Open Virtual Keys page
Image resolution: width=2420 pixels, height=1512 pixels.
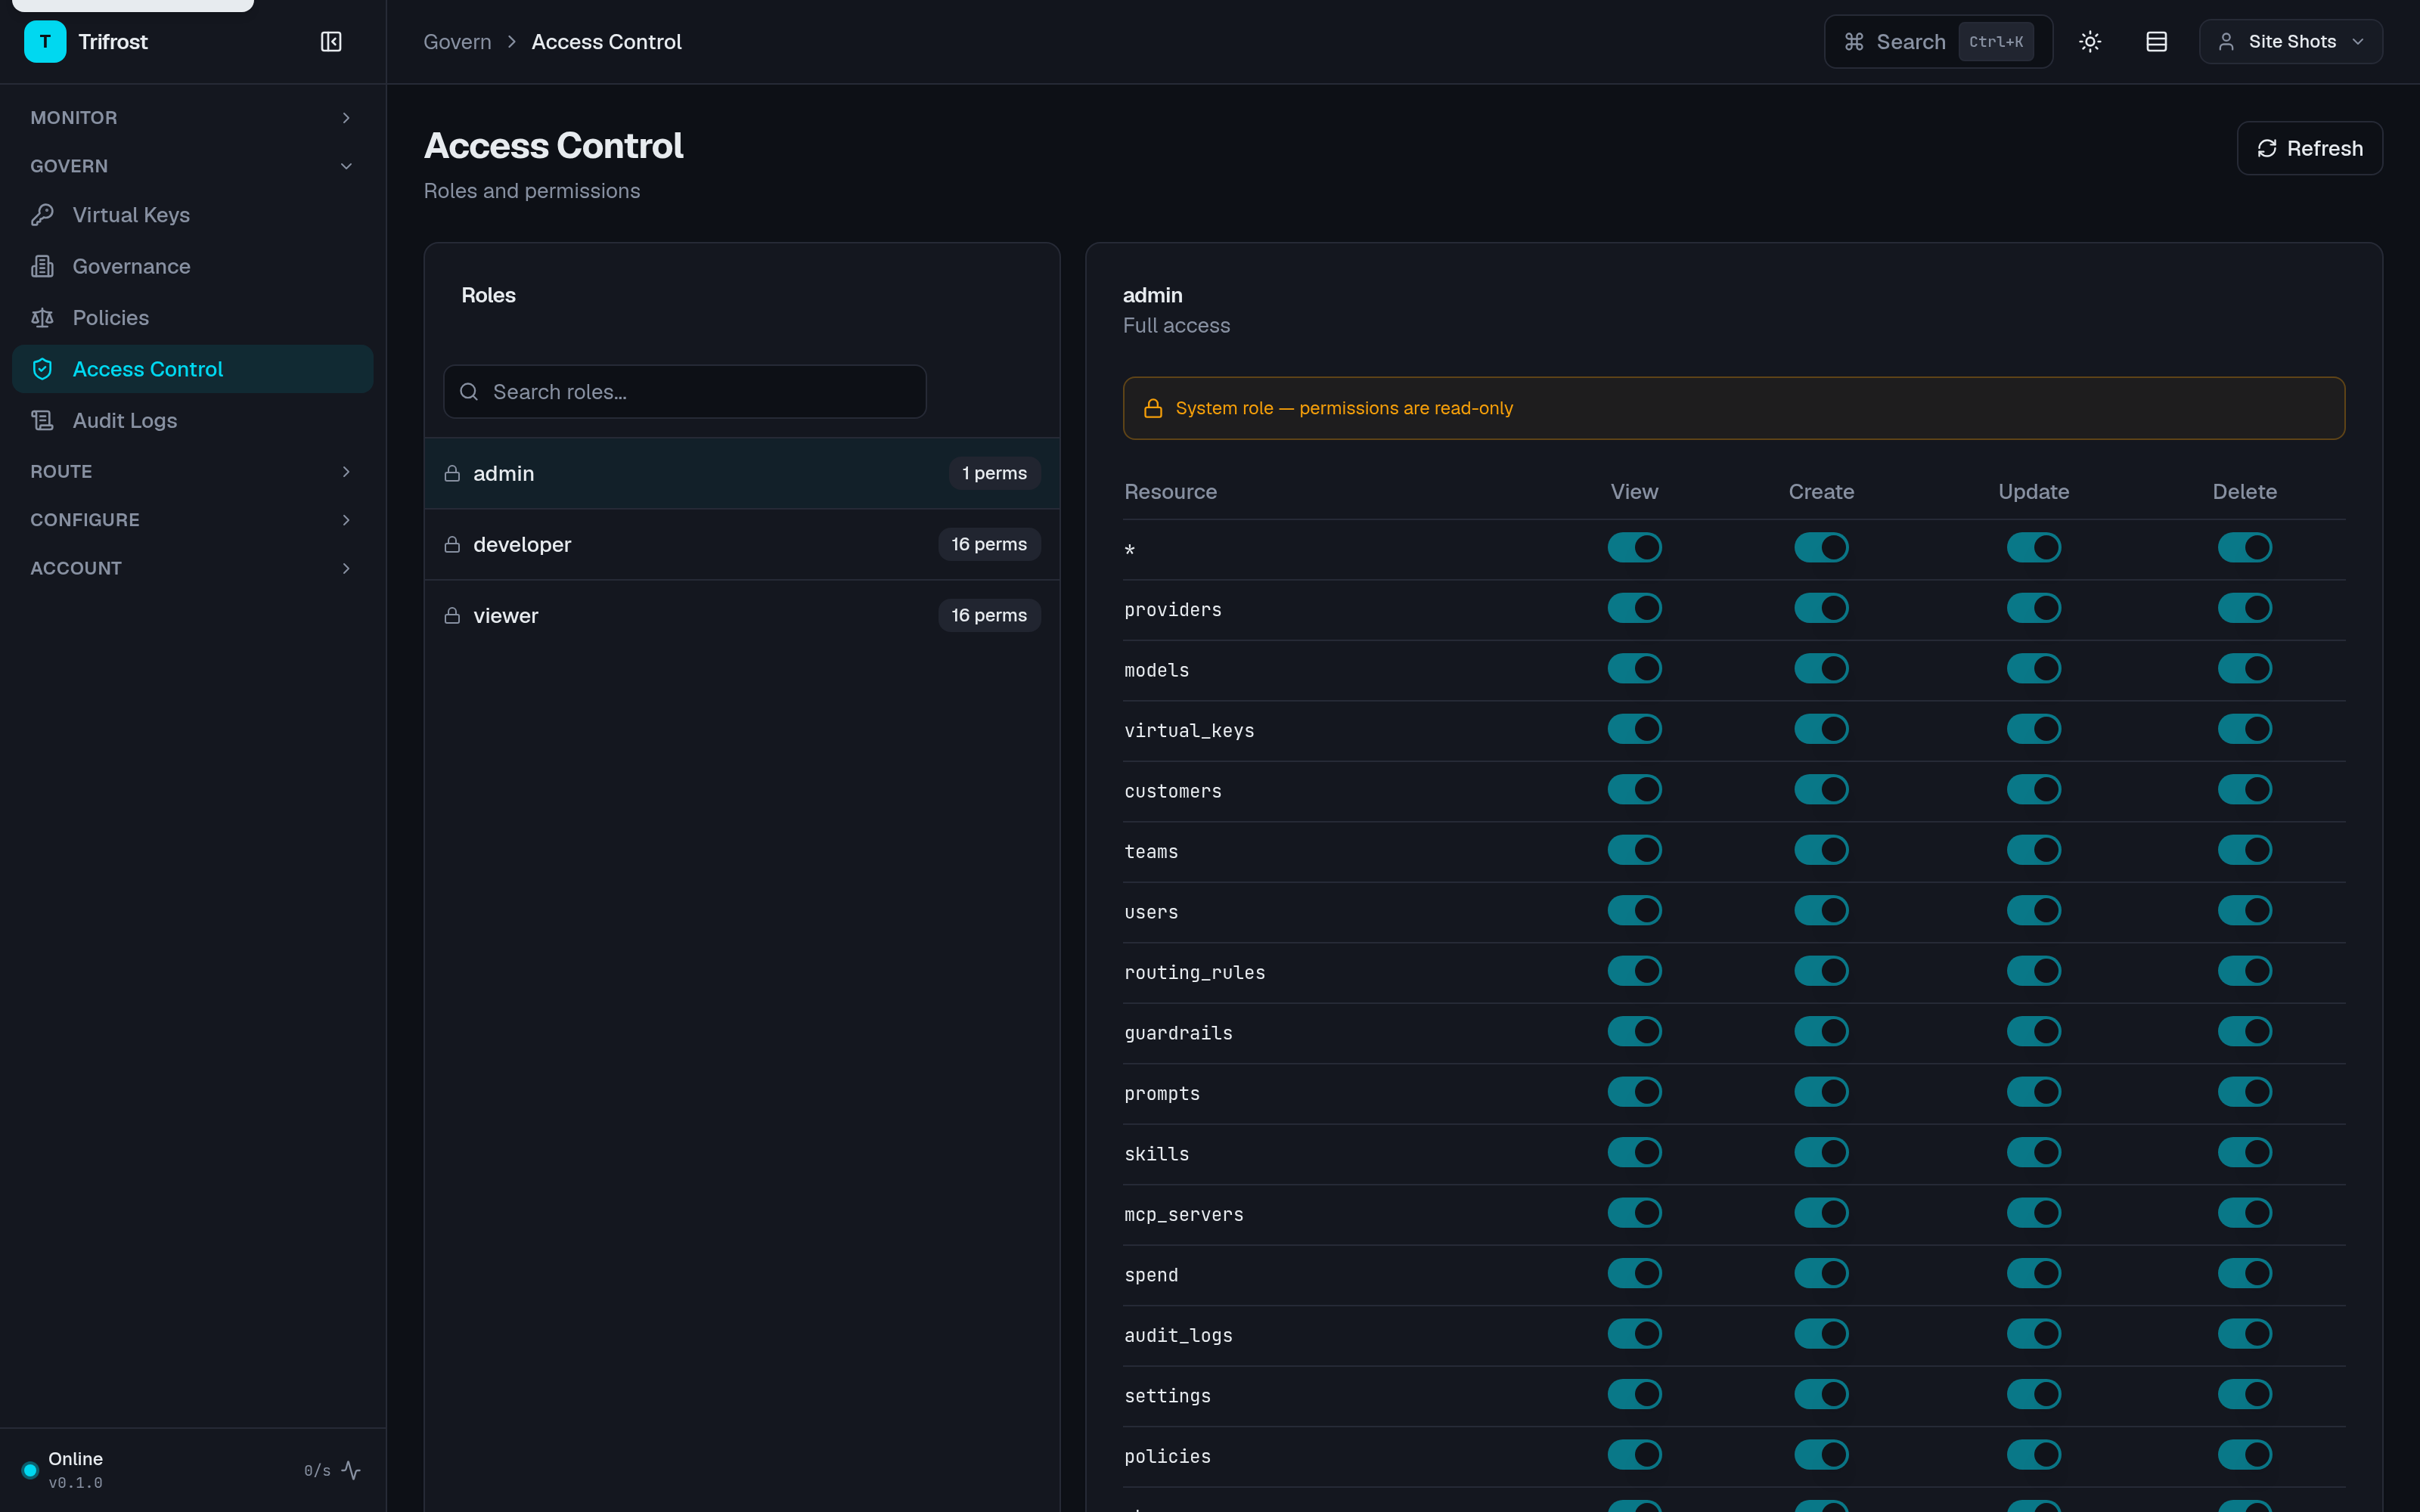pos(192,215)
